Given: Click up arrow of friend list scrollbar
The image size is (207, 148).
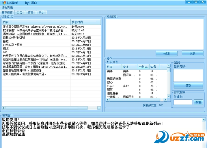Looking at the screenshot, I should (169, 66).
